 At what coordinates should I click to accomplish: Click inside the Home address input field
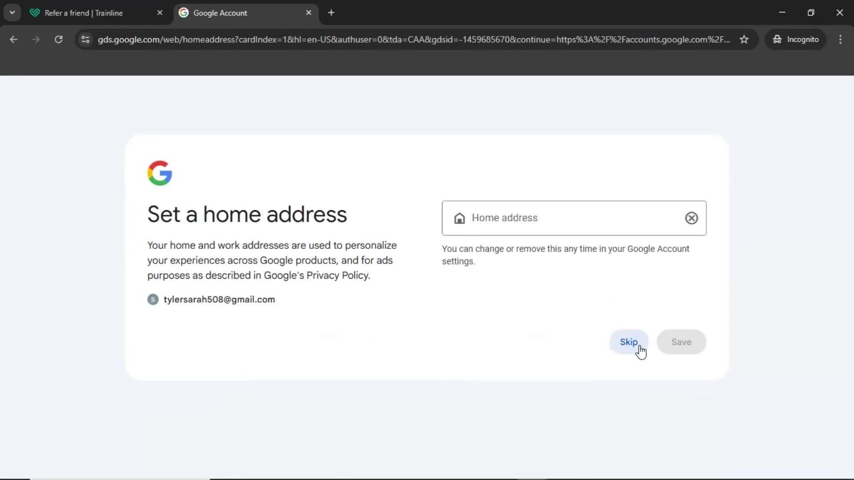coord(556,218)
